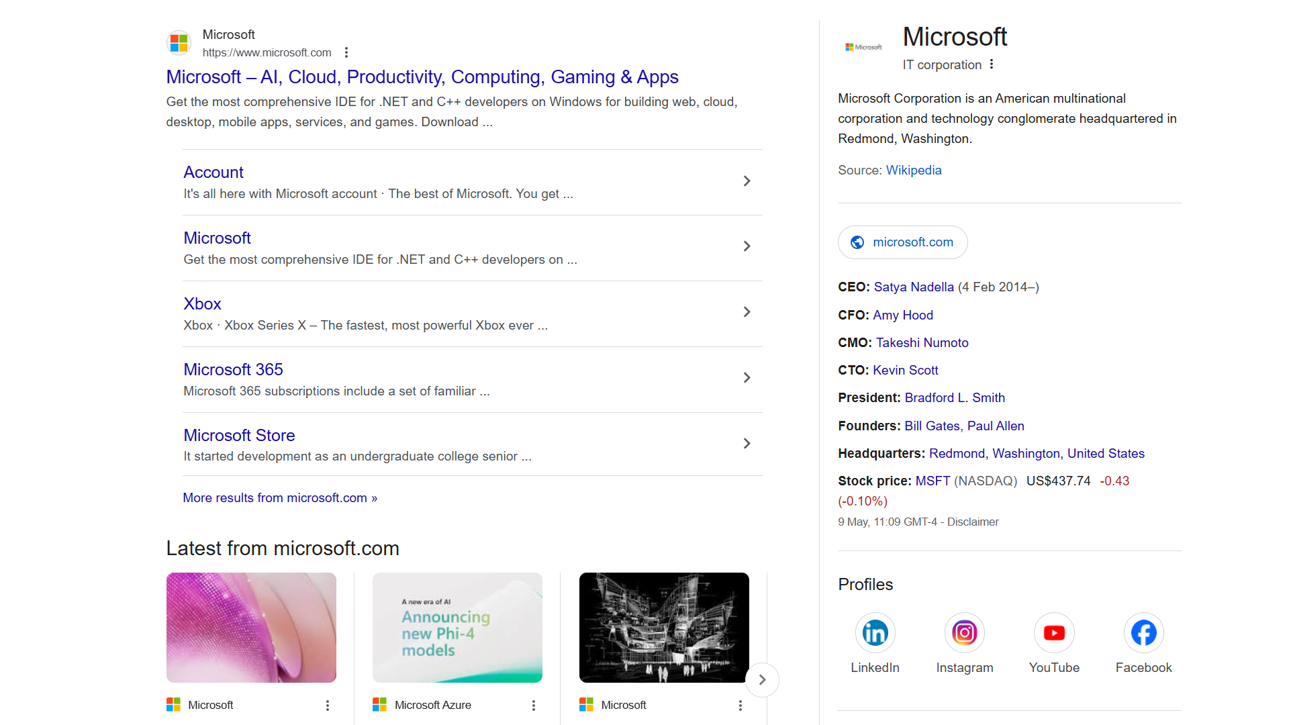This screenshot has width=1289, height=725.
Task: Open options menu for pink Microsoft card
Action: (328, 706)
